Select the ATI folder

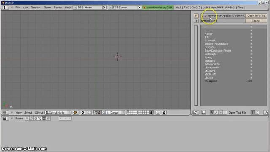pos(206,37)
